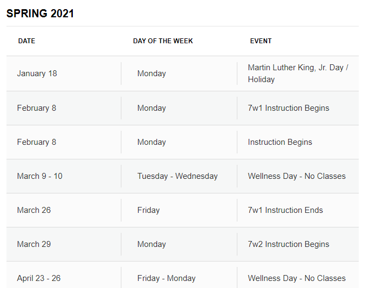Select the 7w1 Instruction Begins event
This screenshot has width=369, height=288.
288,108
